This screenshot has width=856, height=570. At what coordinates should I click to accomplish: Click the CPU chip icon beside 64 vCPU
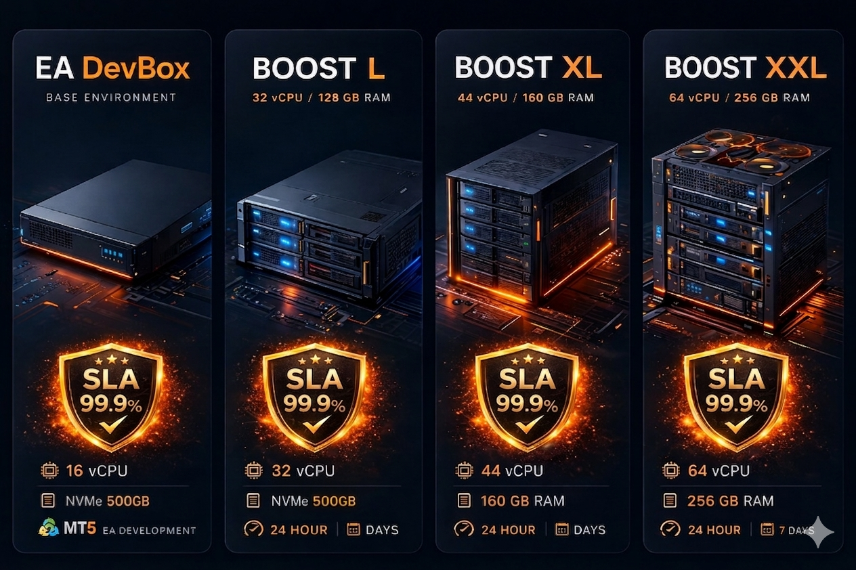pyautogui.click(x=670, y=470)
